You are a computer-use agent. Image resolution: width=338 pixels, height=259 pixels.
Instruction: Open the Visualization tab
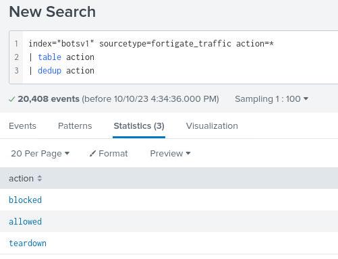pyautogui.click(x=212, y=126)
